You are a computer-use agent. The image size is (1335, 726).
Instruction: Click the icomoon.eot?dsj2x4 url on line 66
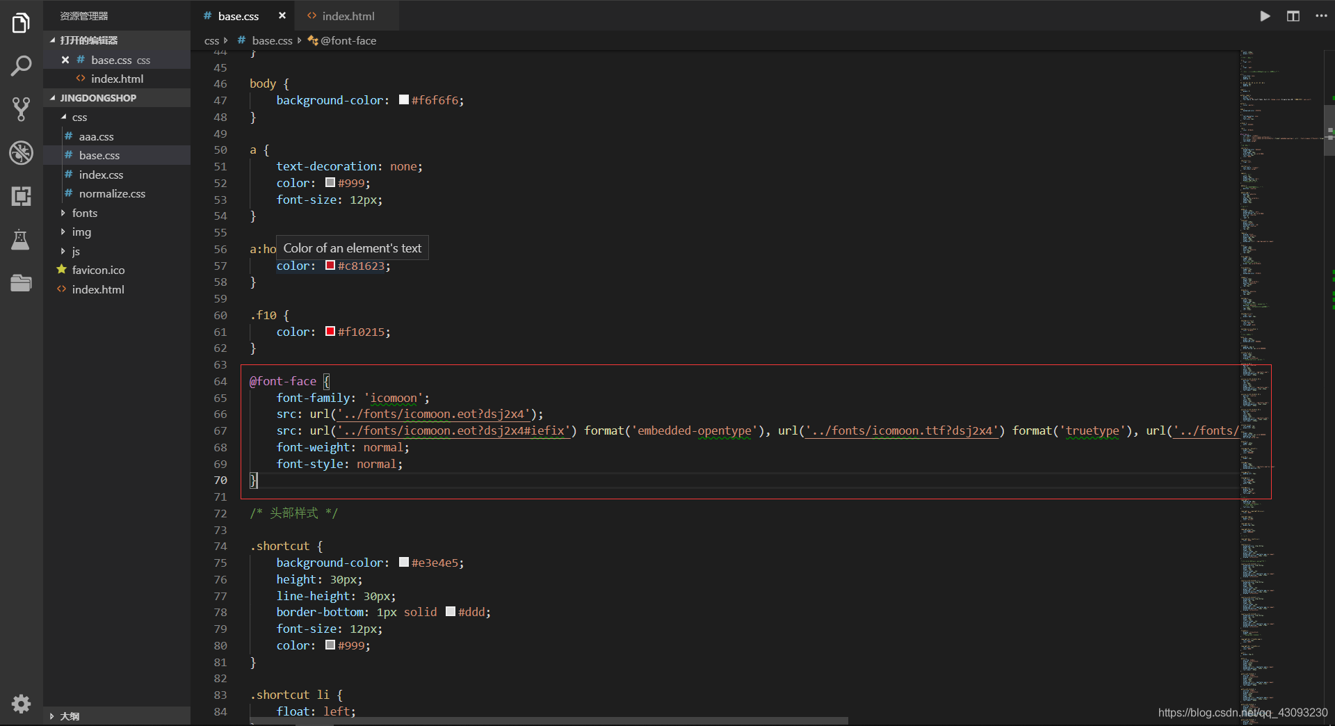coord(434,414)
